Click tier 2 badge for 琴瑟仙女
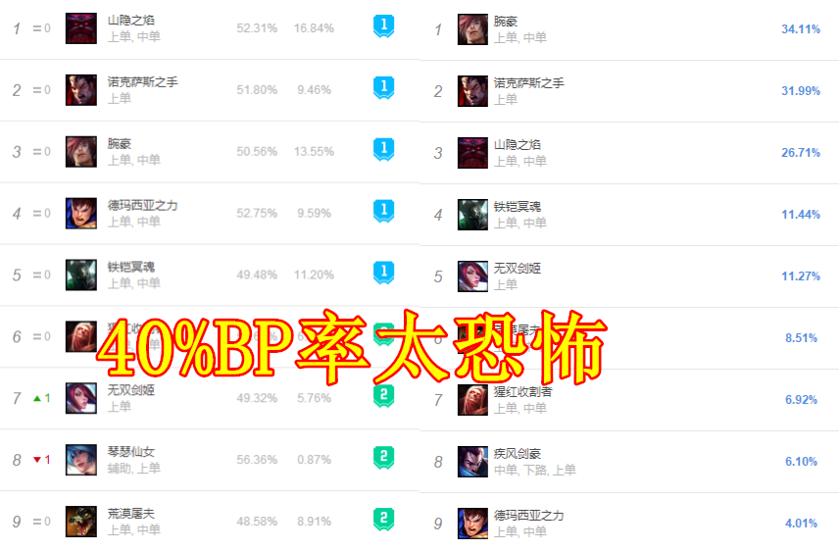839x550 pixels. [x=383, y=458]
